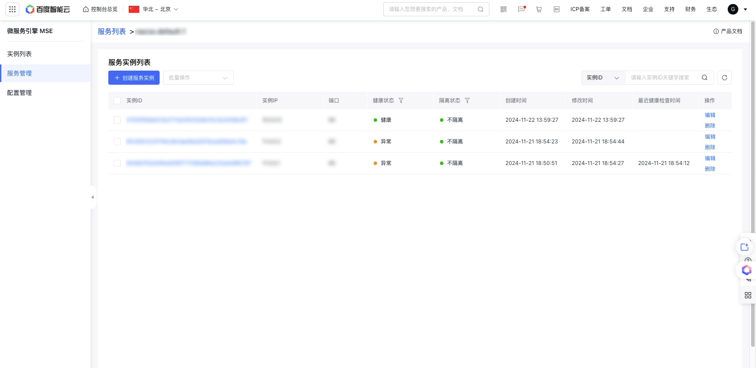This screenshot has width=756, height=368.
Task: Check the row created 2024-11-21 18:54:23
Action: click(117, 142)
